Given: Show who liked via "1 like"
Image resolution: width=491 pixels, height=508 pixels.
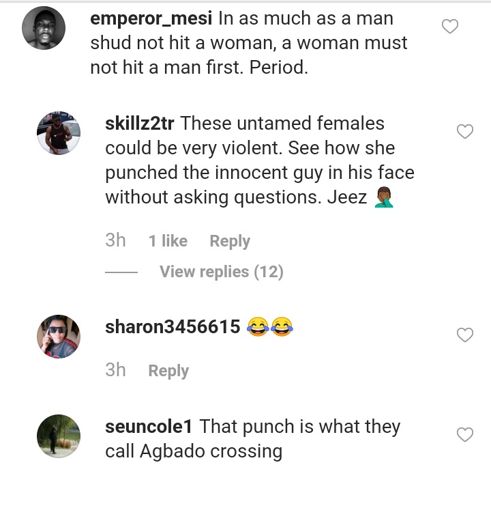Looking at the screenshot, I should pos(168,241).
